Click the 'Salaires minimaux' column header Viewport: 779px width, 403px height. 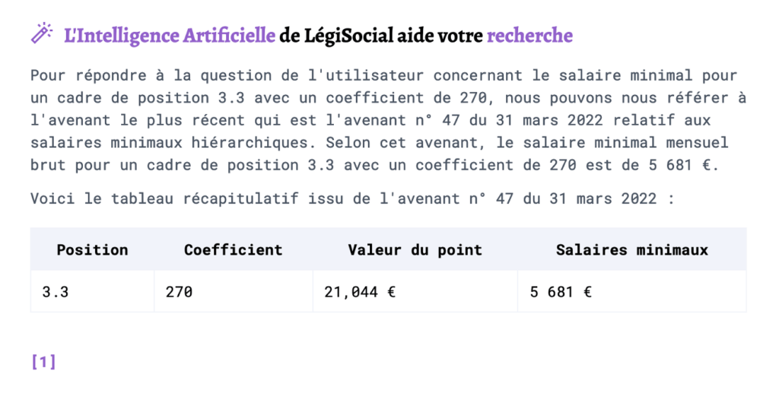[632, 249]
